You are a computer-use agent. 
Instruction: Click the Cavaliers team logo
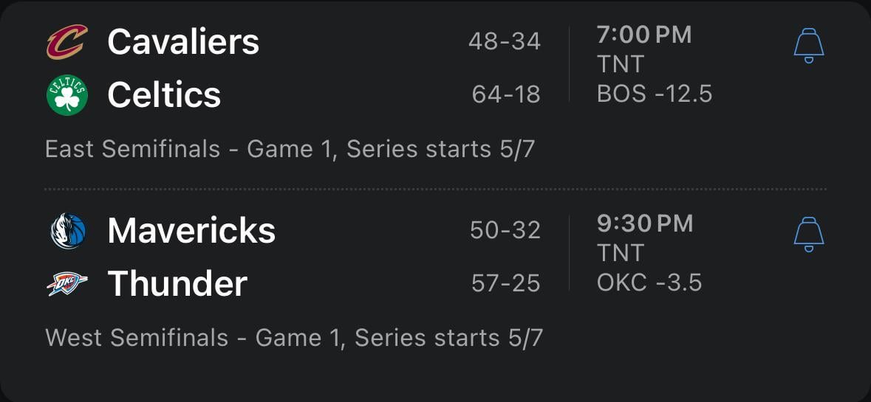coord(66,41)
